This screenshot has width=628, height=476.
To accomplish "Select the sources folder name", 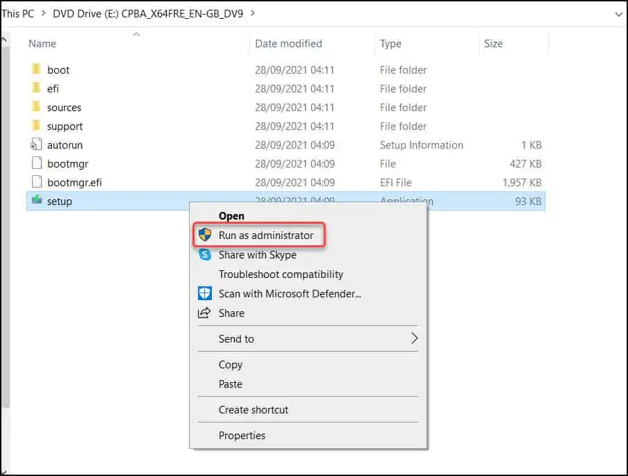I will [x=64, y=108].
